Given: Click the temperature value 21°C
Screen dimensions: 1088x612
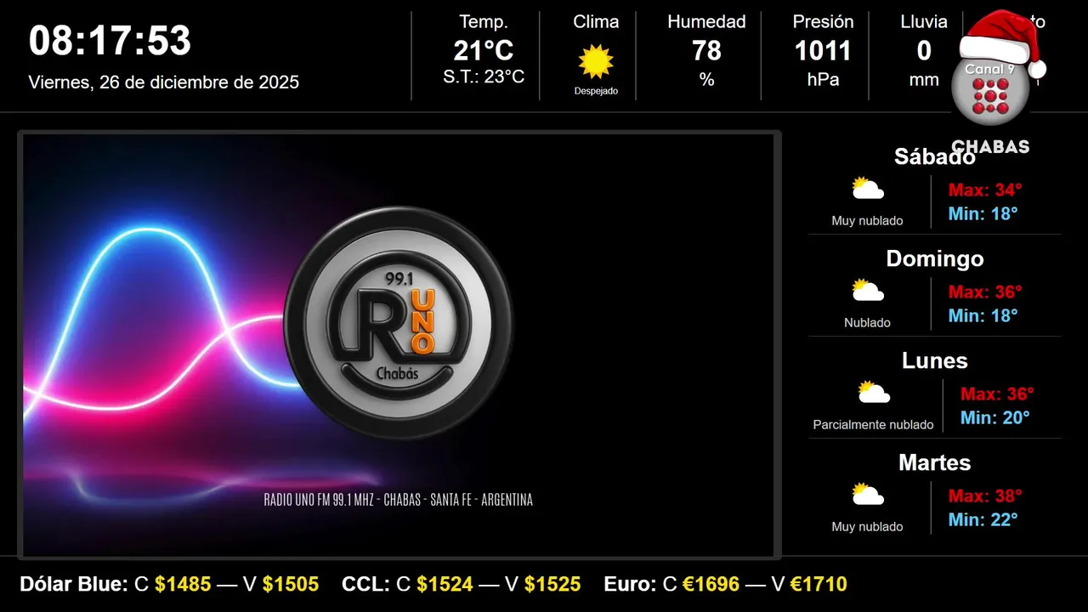Looking at the screenshot, I should coord(484,51).
